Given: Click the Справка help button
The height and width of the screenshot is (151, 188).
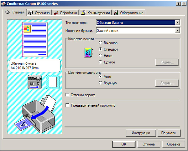Looking at the screenshot, I should [x=174, y=144].
